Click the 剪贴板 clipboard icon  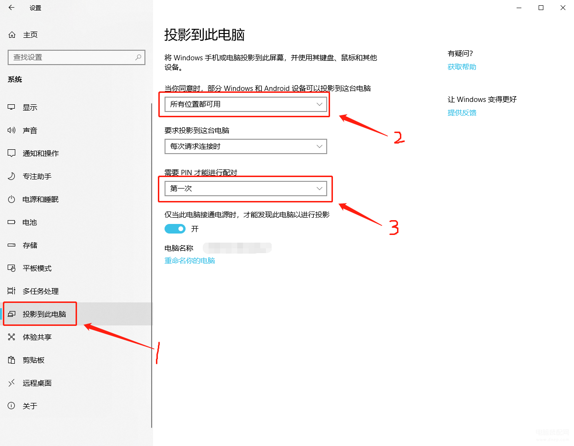pyautogui.click(x=12, y=360)
